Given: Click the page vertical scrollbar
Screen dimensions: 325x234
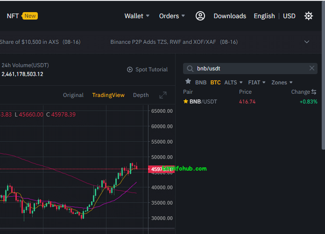Looking at the screenshot, I should [x=323, y=75].
